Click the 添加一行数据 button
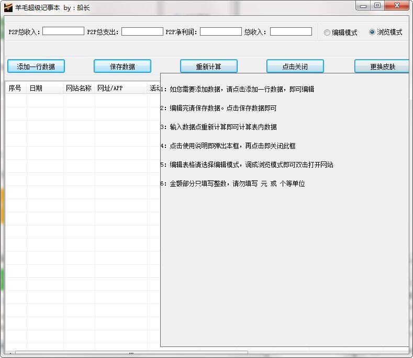Screen dimensions: 413x358 36,66
